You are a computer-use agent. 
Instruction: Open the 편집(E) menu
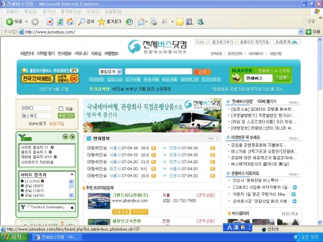tap(31, 11)
